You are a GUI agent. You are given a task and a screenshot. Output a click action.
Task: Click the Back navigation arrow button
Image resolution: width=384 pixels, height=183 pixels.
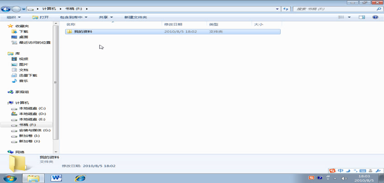(x=6, y=9)
